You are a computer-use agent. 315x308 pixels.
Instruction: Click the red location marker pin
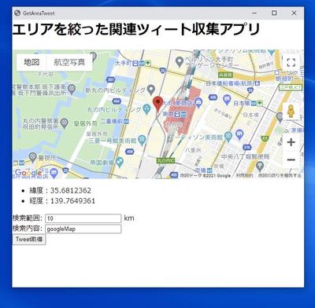pyautogui.click(x=158, y=104)
